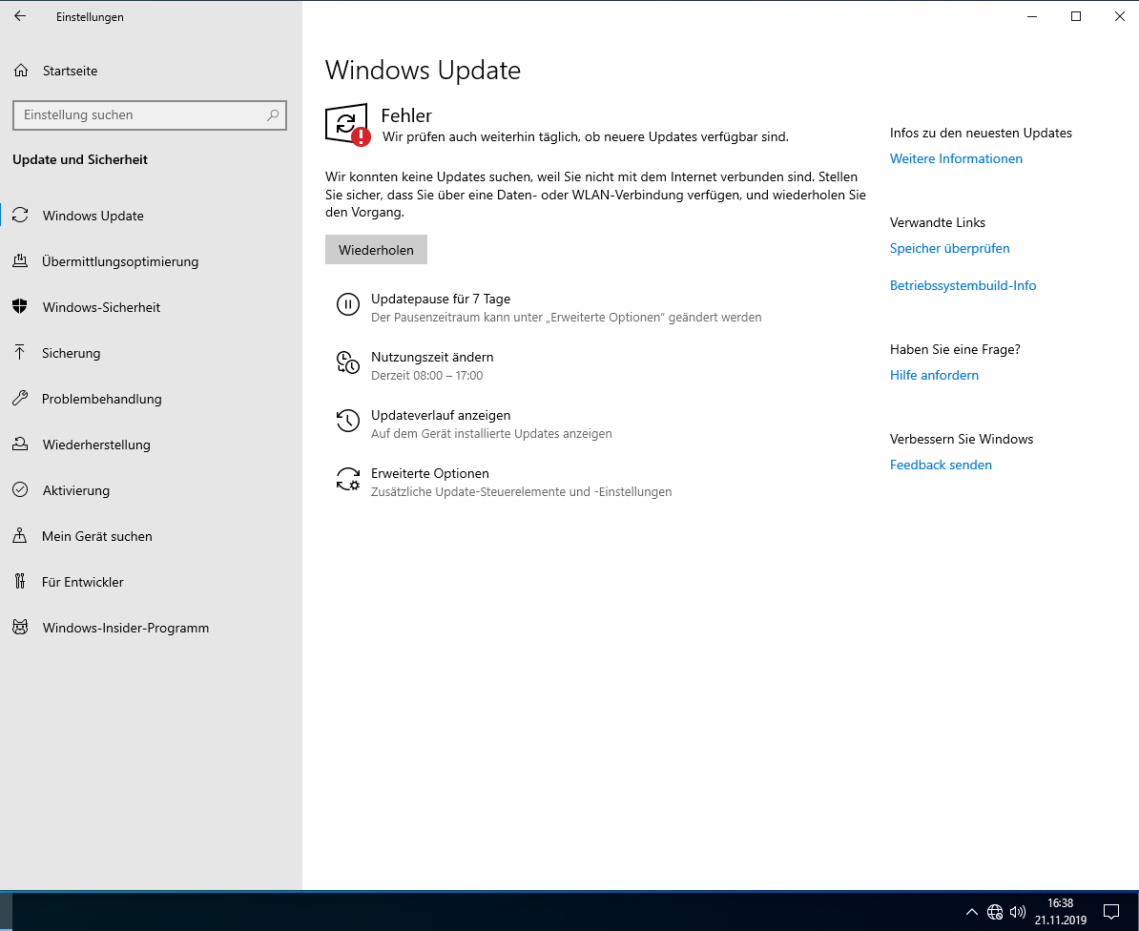Maximize the Einstellungen window
The height and width of the screenshot is (931, 1139).
click(1076, 16)
